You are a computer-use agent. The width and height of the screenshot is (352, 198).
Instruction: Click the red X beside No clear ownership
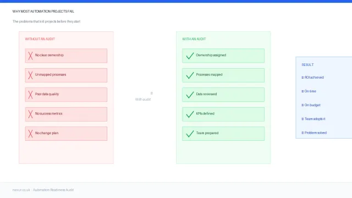(31, 56)
